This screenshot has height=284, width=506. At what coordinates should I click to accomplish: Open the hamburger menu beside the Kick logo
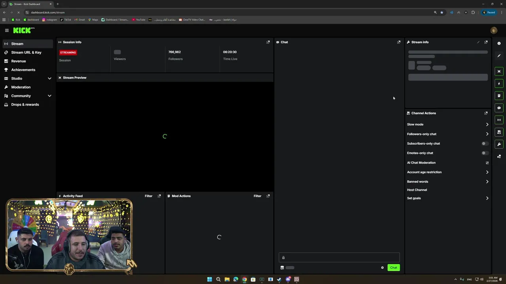coord(7,30)
